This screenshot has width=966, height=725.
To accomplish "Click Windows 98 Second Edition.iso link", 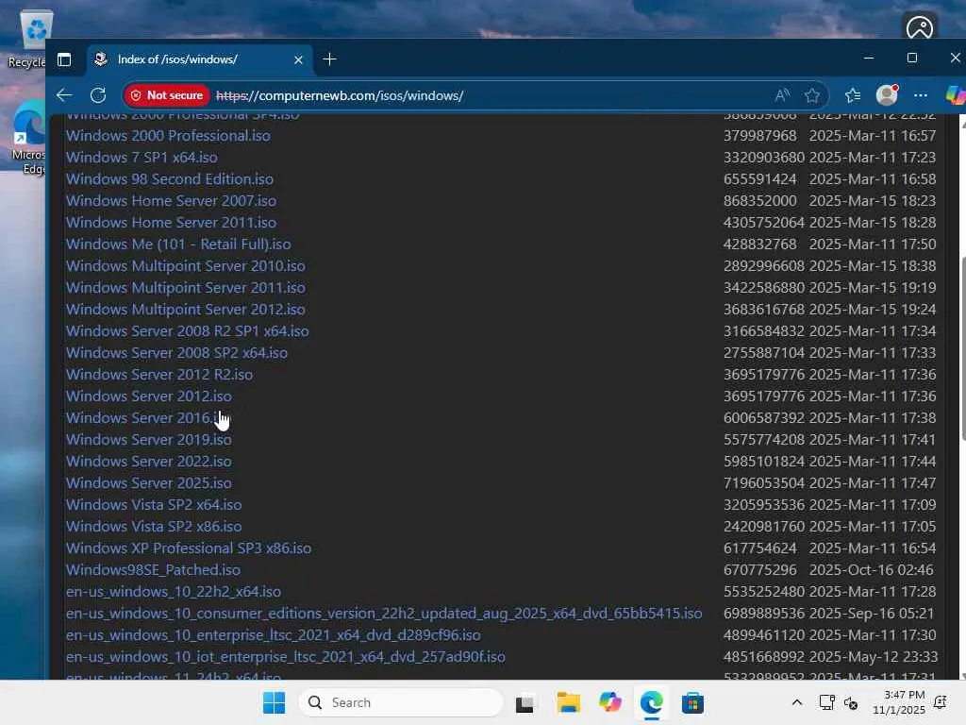I will click(x=170, y=178).
